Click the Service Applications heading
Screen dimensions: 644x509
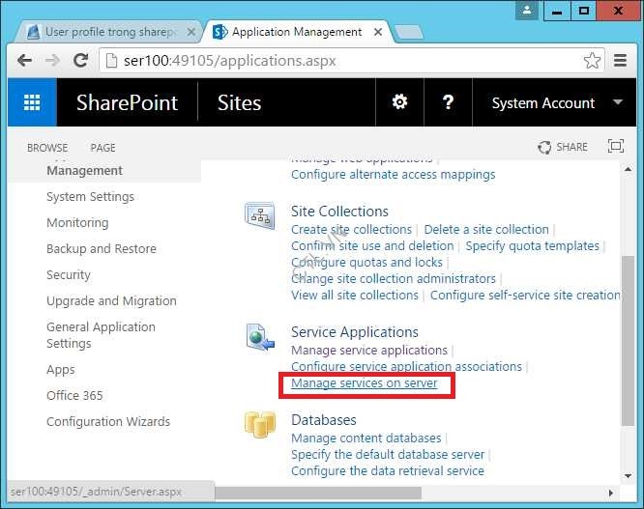355,332
